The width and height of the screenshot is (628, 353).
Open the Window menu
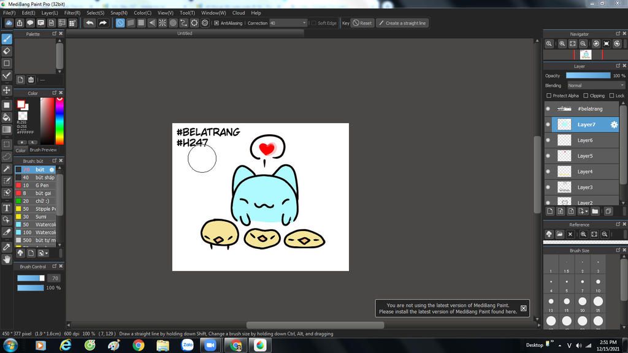coord(213,13)
